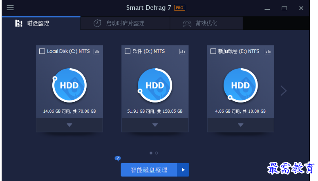
Task: Click the PRO badge in title
Action: (x=179, y=8)
